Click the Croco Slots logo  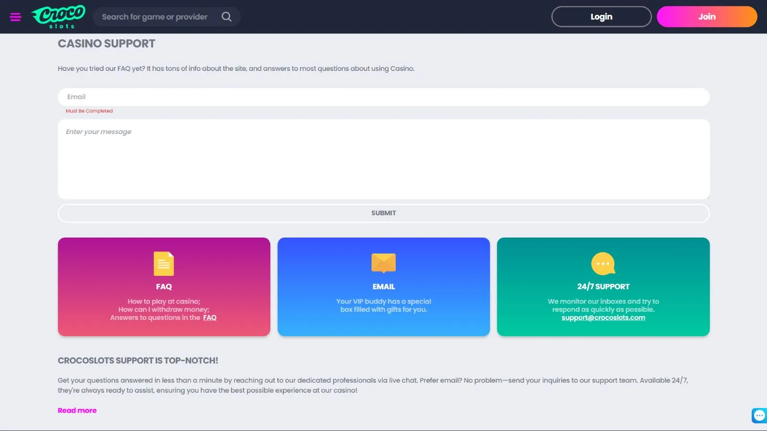point(58,17)
